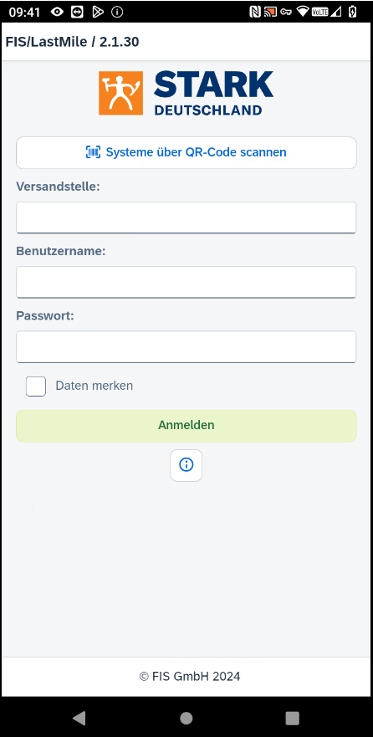Focus the Versandstelle input field
This screenshot has height=737, width=373.
[x=186, y=218]
